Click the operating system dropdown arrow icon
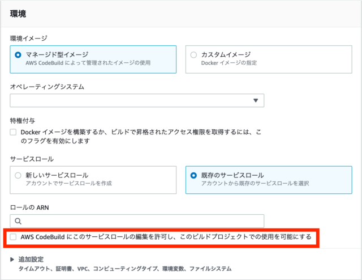The width and height of the screenshot is (362, 280). pos(255,100)
